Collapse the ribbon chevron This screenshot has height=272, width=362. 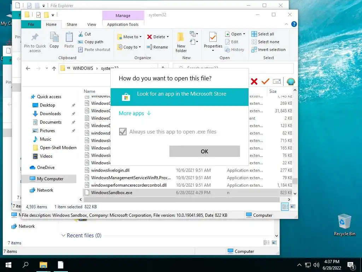click(x=286, y=24)
